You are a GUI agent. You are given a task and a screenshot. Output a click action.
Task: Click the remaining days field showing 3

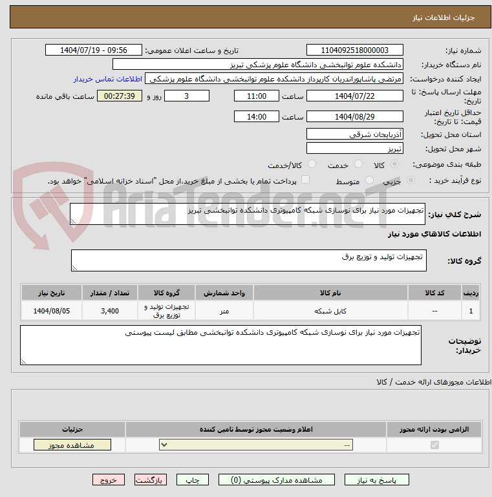tap(187, 96)
